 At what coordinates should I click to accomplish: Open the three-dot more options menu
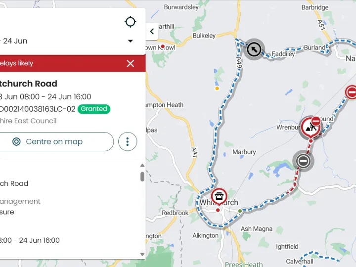pyautogui.click(x=128, y=141)
